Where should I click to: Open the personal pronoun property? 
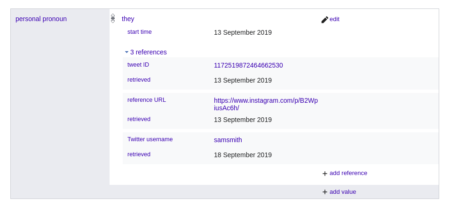41,19
